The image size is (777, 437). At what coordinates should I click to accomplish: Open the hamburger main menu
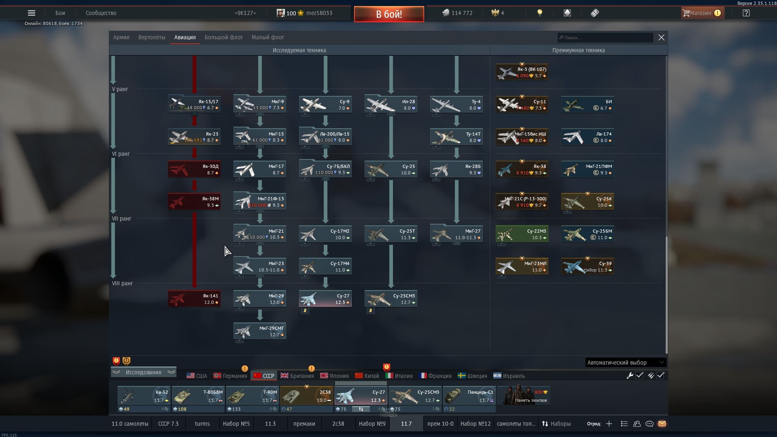click(x=31, y=13)
